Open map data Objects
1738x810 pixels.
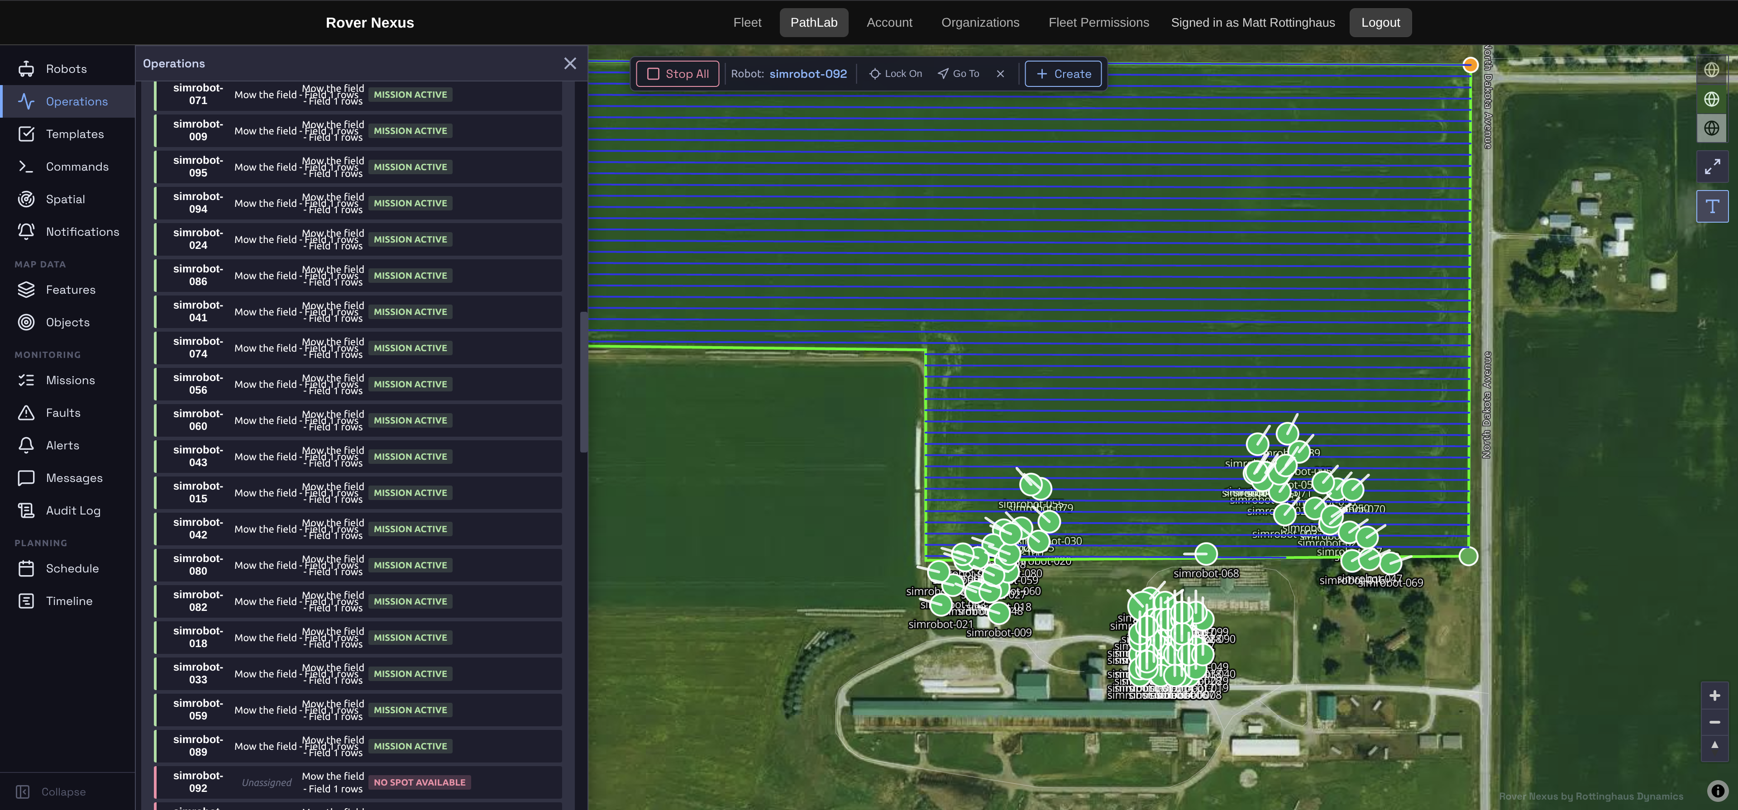[67, 322]
